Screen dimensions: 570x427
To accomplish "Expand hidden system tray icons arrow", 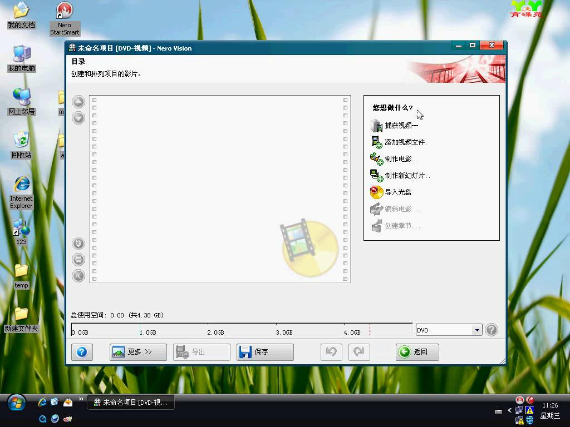I will tap(510, 410).
